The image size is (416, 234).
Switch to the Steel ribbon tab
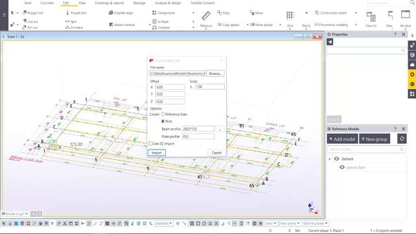[x=27, y=3]
